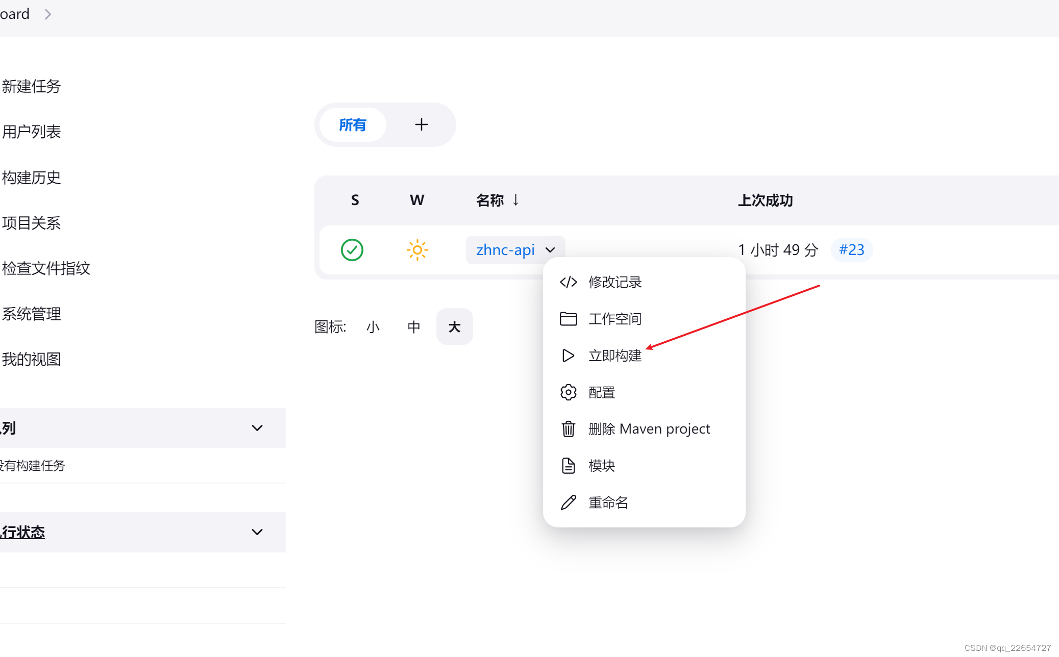Screen dimensions: 1059x657
Task: Open 项目关系 in the sidebar
Action: tap(31, 223)
